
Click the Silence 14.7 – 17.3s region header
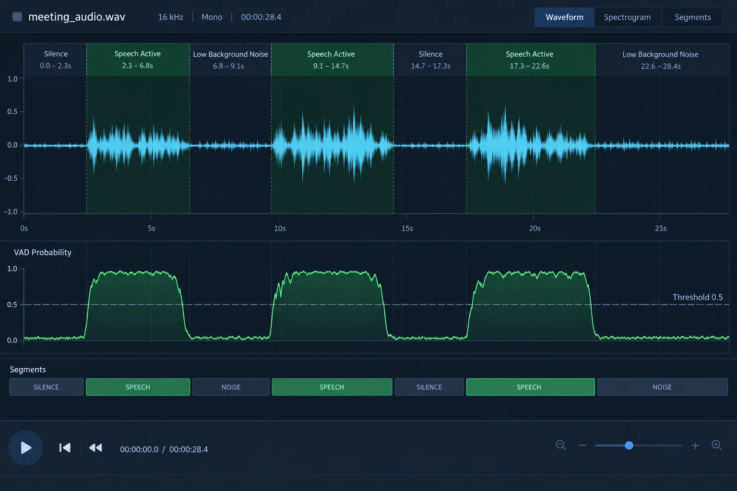click(430, 60)
